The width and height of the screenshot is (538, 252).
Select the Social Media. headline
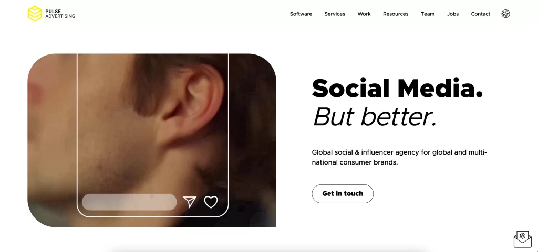coord(397,88)
